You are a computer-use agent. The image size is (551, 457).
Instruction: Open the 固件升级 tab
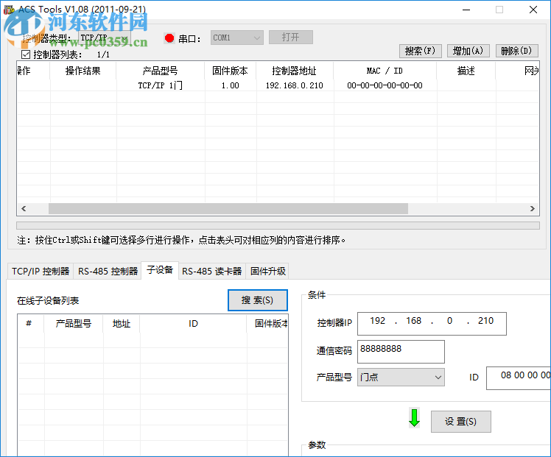[x=268, y=271]
